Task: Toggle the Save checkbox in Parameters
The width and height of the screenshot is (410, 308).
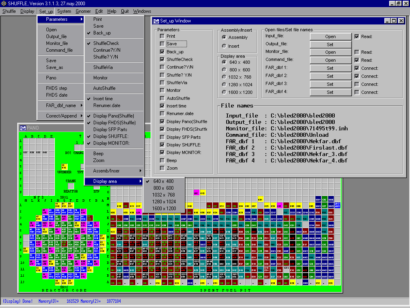Action: pos(162,44)
